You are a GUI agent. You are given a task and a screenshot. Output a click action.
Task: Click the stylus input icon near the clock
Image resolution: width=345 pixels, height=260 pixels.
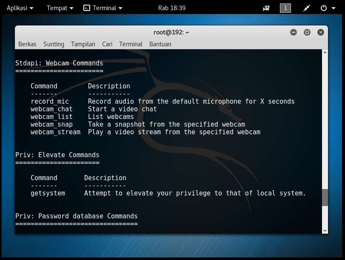(306, 8)
